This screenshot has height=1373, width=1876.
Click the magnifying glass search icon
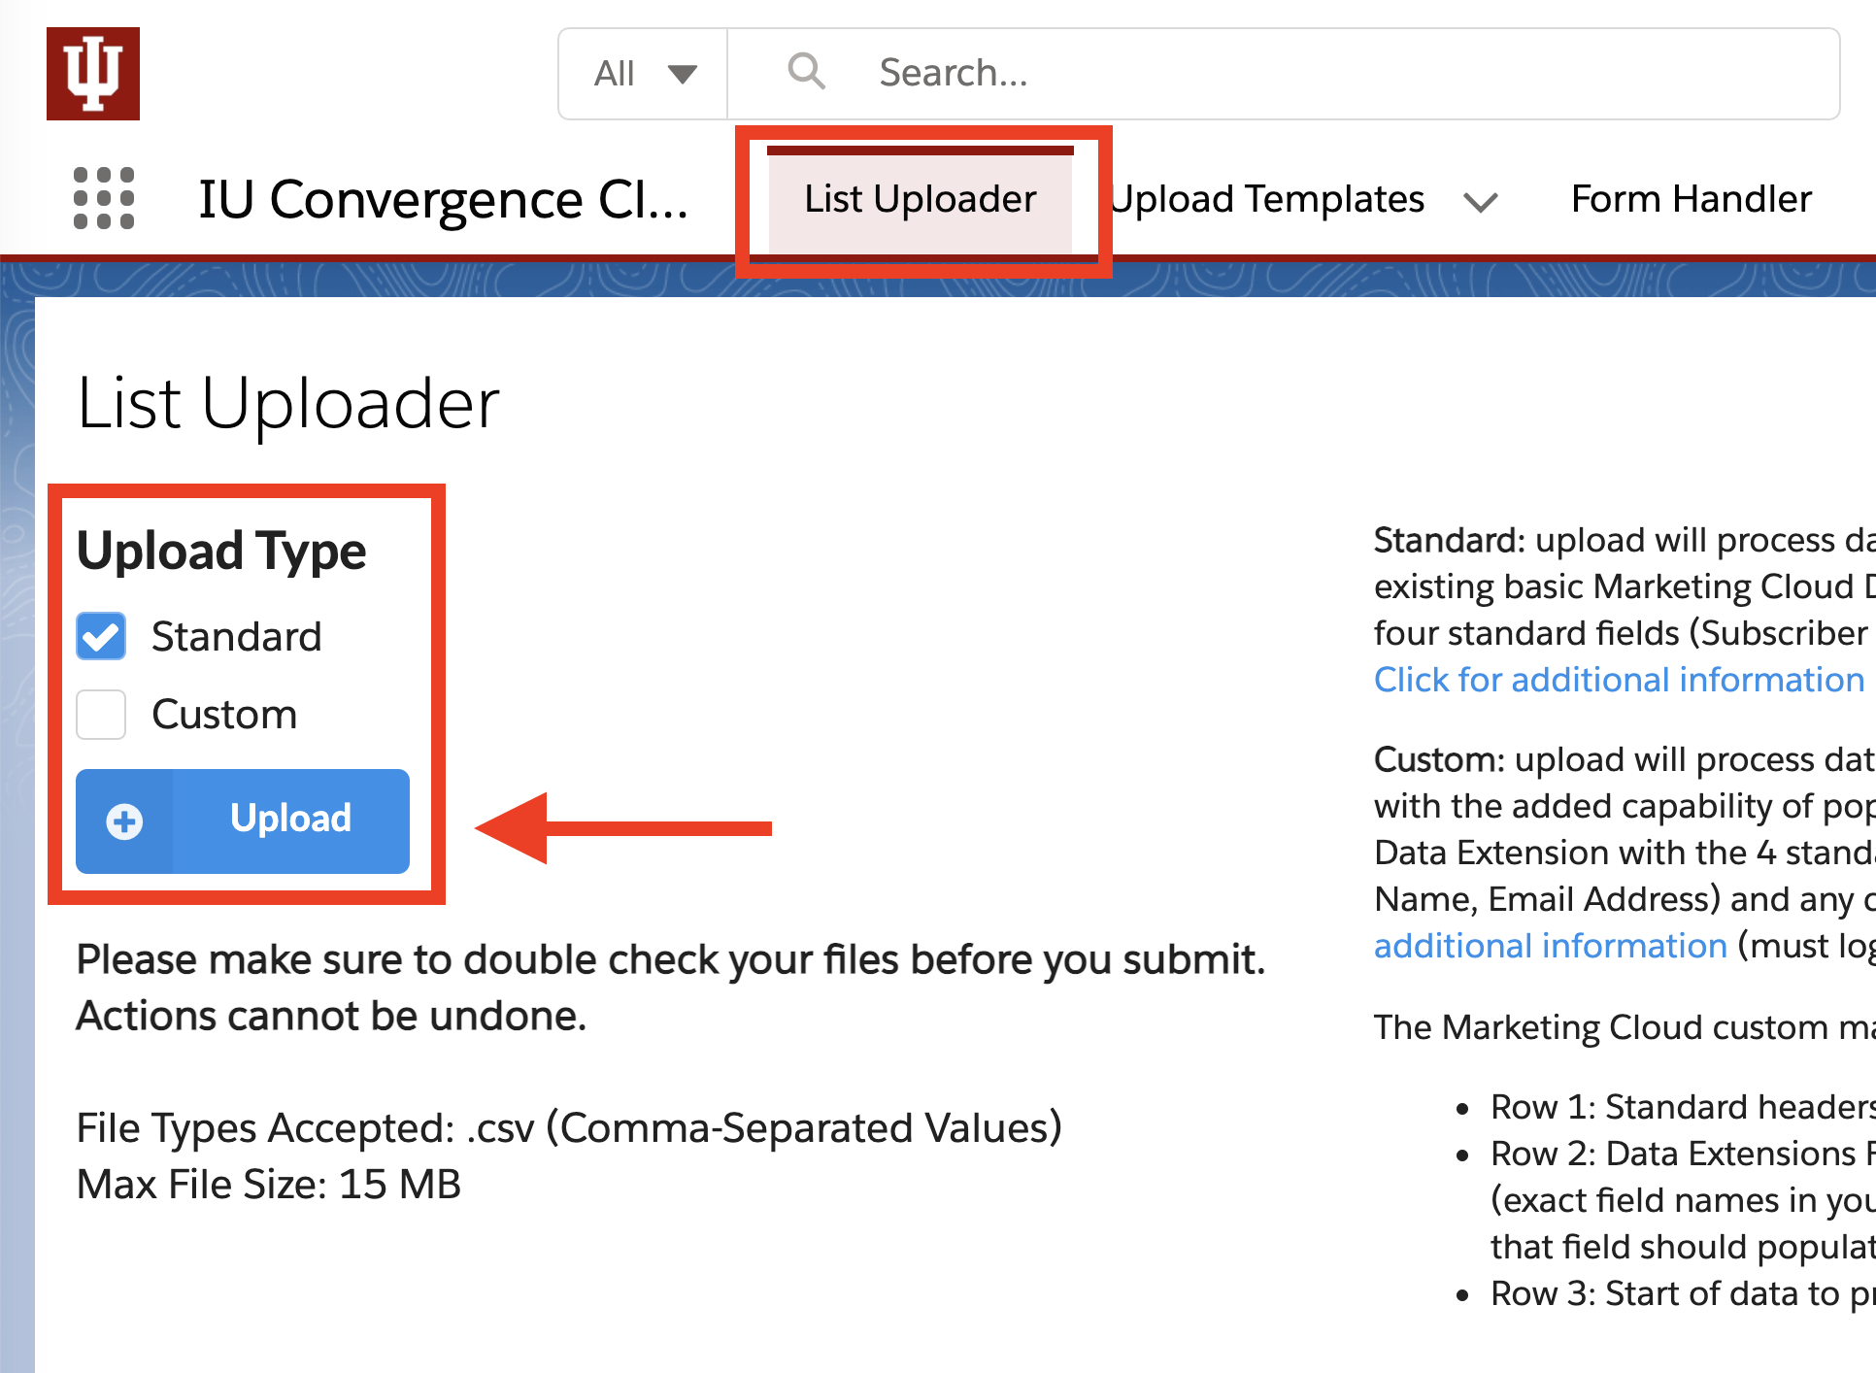(806, 72)
